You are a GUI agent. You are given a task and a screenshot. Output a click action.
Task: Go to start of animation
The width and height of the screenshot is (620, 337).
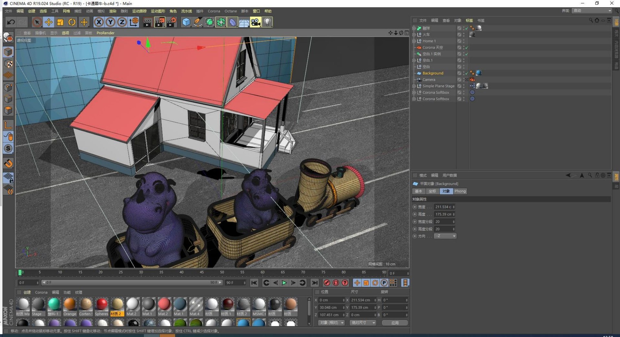click(254, 283)
